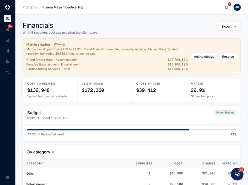The height and width of the screenshot is (185, 248).
Task: Click the Paradise Entertainment · Entertainment line
Action: [x=53, y=65]
